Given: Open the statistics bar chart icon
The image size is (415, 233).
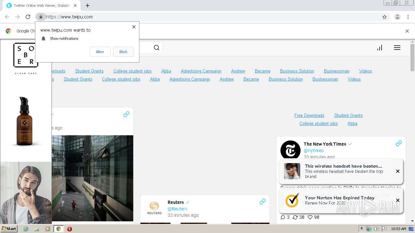Looking at the screenshot, I should point(380,48).
